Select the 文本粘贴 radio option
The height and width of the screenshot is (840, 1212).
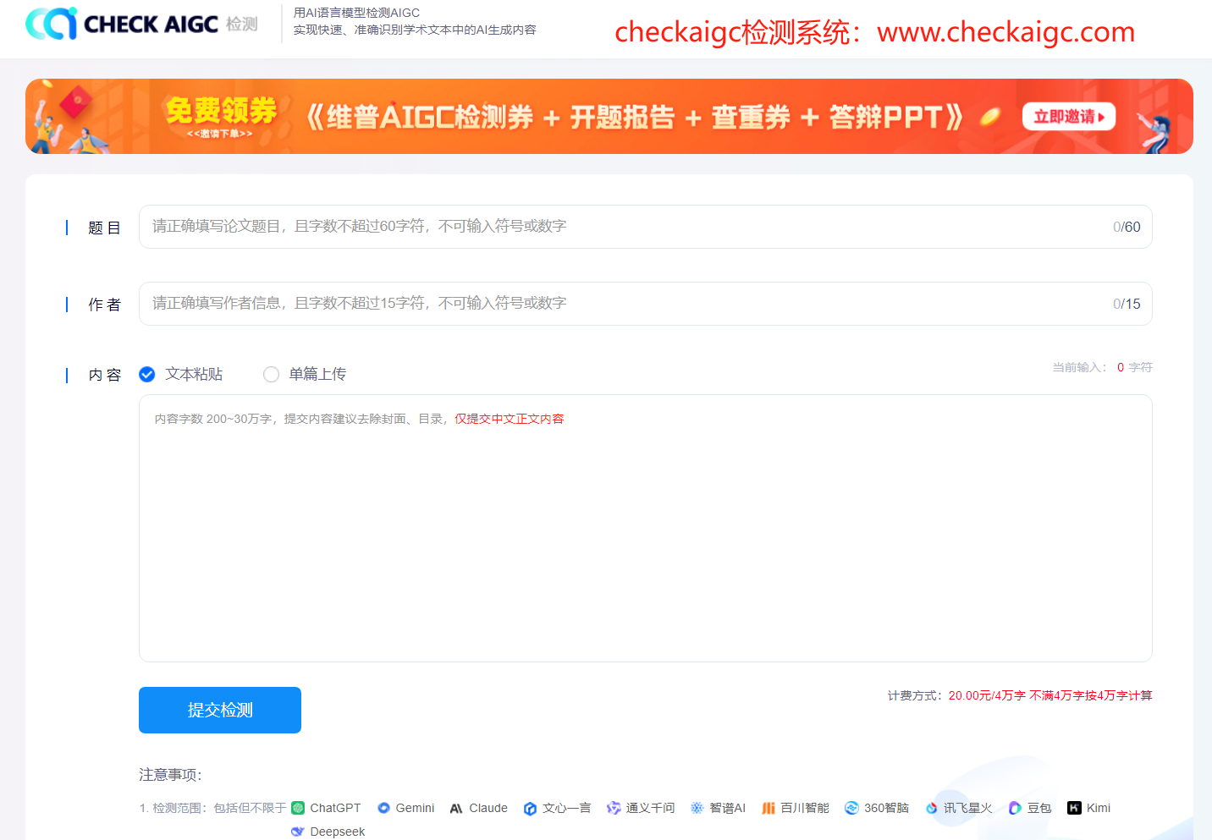click(147, 374)
